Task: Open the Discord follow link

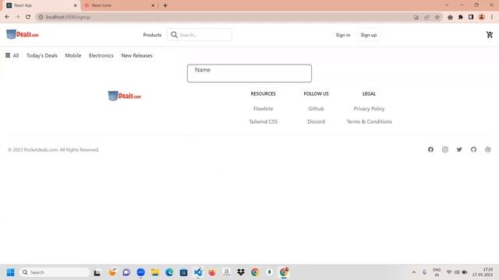Action: tap(316, 121)
